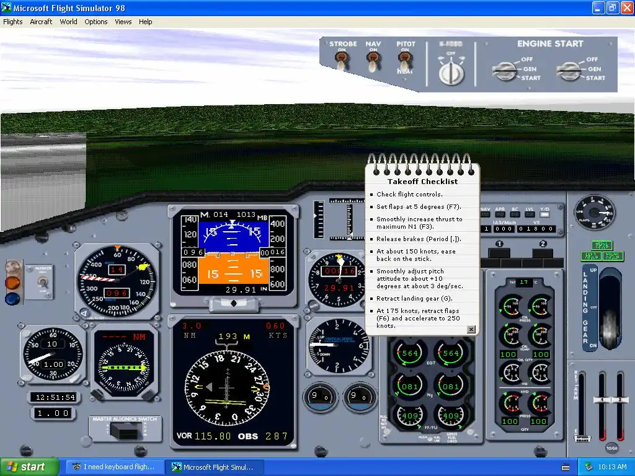Close the Takeoff Checklist notepad

pyautogui.click(x=471, y=330)
